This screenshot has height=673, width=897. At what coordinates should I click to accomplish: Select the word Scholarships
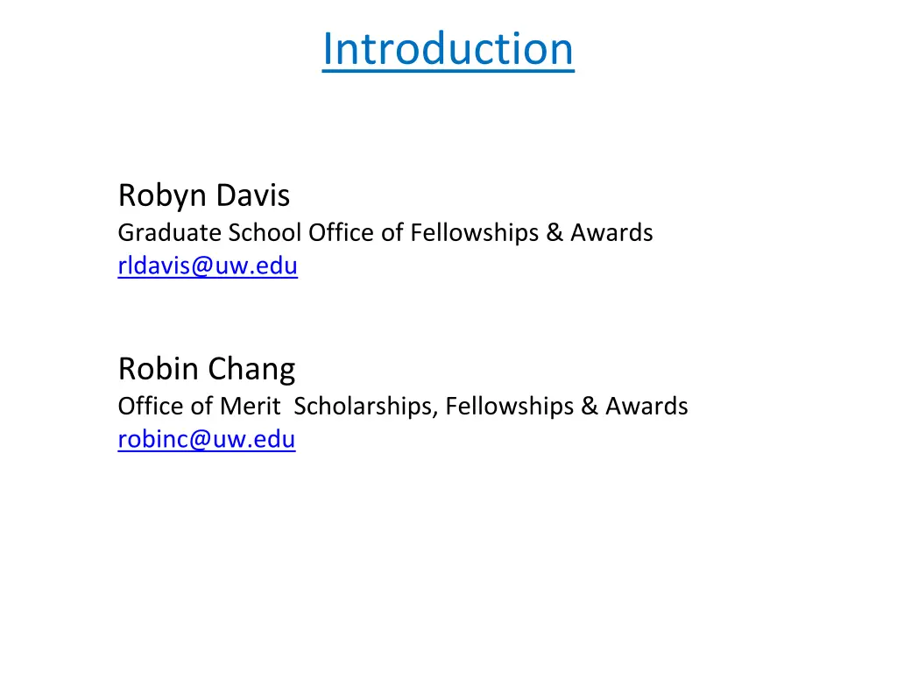pos(366,407)
